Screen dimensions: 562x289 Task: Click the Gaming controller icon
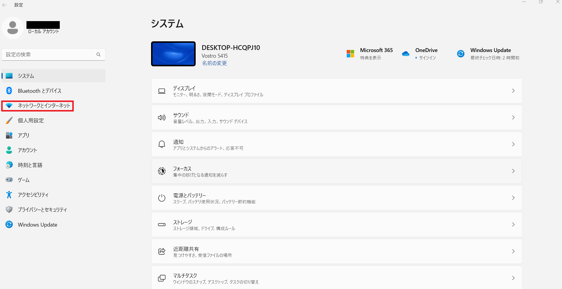coord(9,180)
